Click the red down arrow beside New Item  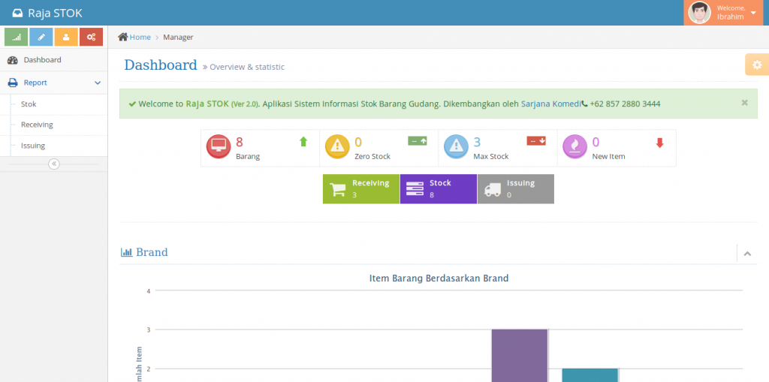tap(659, 143)
